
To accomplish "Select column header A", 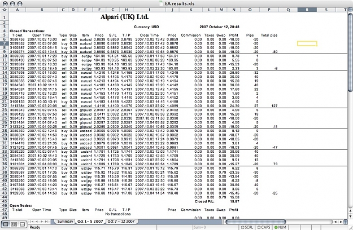I will (18, 10).
